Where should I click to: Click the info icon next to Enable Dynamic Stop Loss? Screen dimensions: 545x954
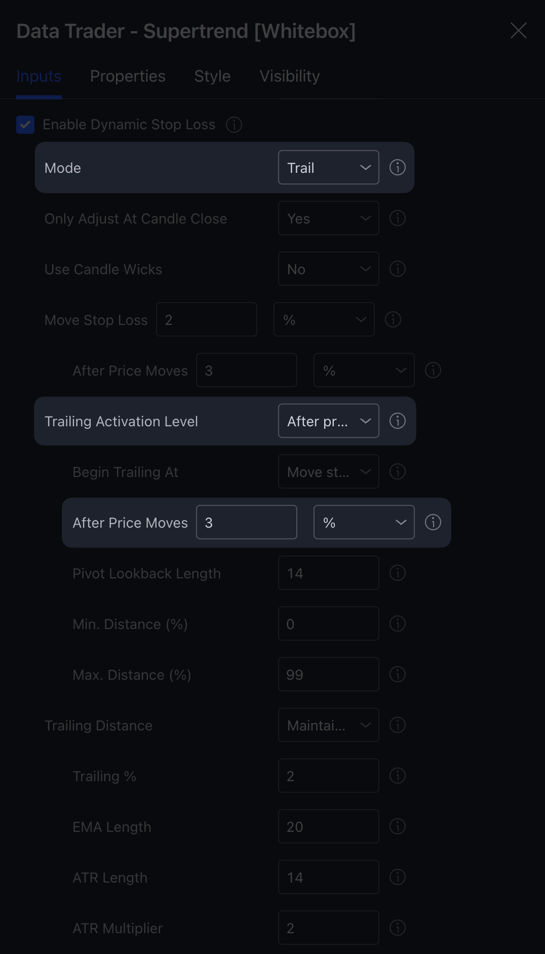point(233,125)
